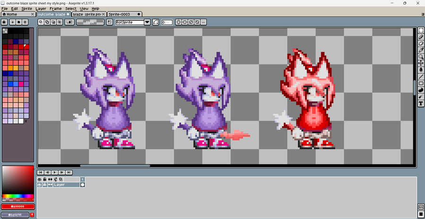This screenshot has width=425, height=219.
Task: Open the Help menu
Action: pyautogui.click(x=95, y=8)
